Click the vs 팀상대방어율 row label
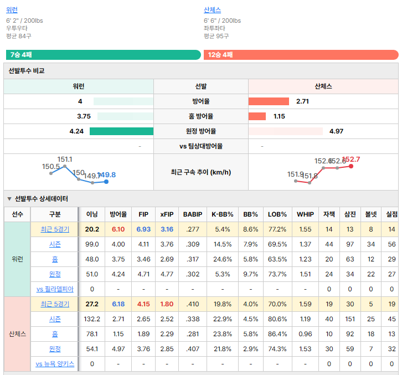The width and height of the screenshot is (402, 375). click(x=201, y=146)
